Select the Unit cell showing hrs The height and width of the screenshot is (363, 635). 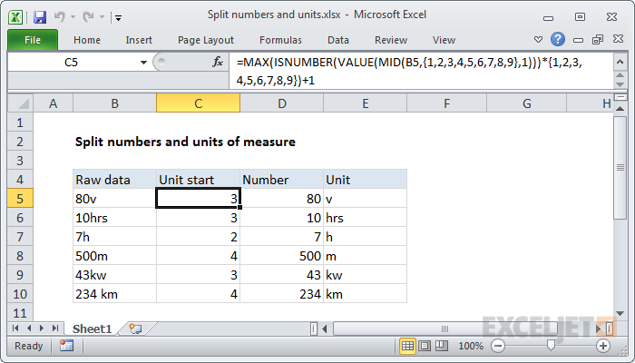tap(366, 218)
